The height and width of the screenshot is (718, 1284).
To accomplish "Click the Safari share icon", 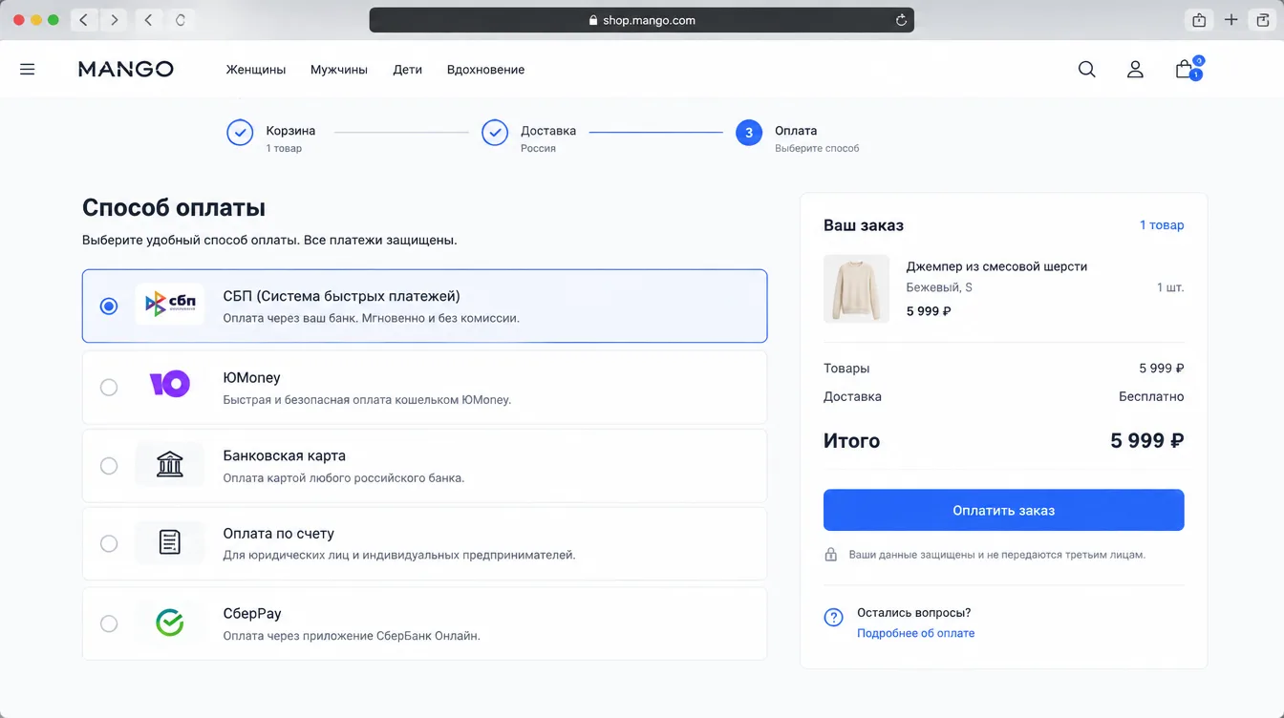I will pos(1198,20).
